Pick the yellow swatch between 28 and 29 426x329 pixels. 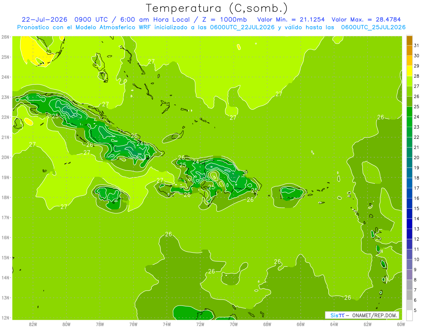pyautogui.click(x=409, y=71)
